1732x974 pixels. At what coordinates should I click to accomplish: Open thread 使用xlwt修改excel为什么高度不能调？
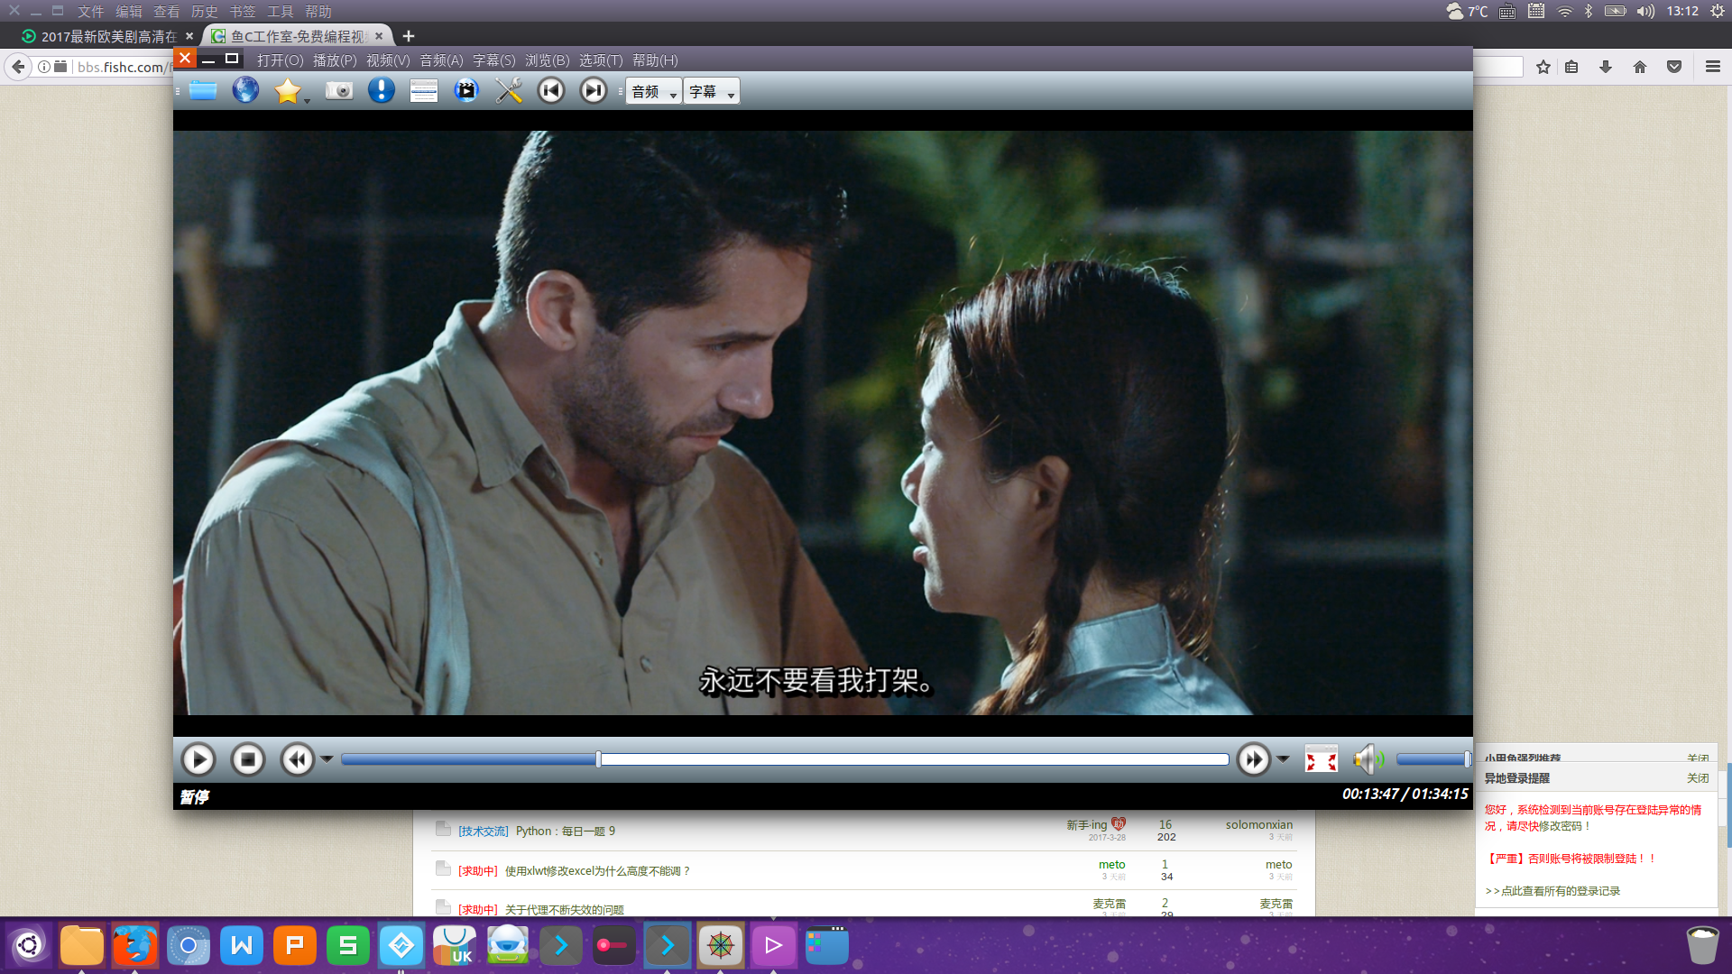(598, 871)
